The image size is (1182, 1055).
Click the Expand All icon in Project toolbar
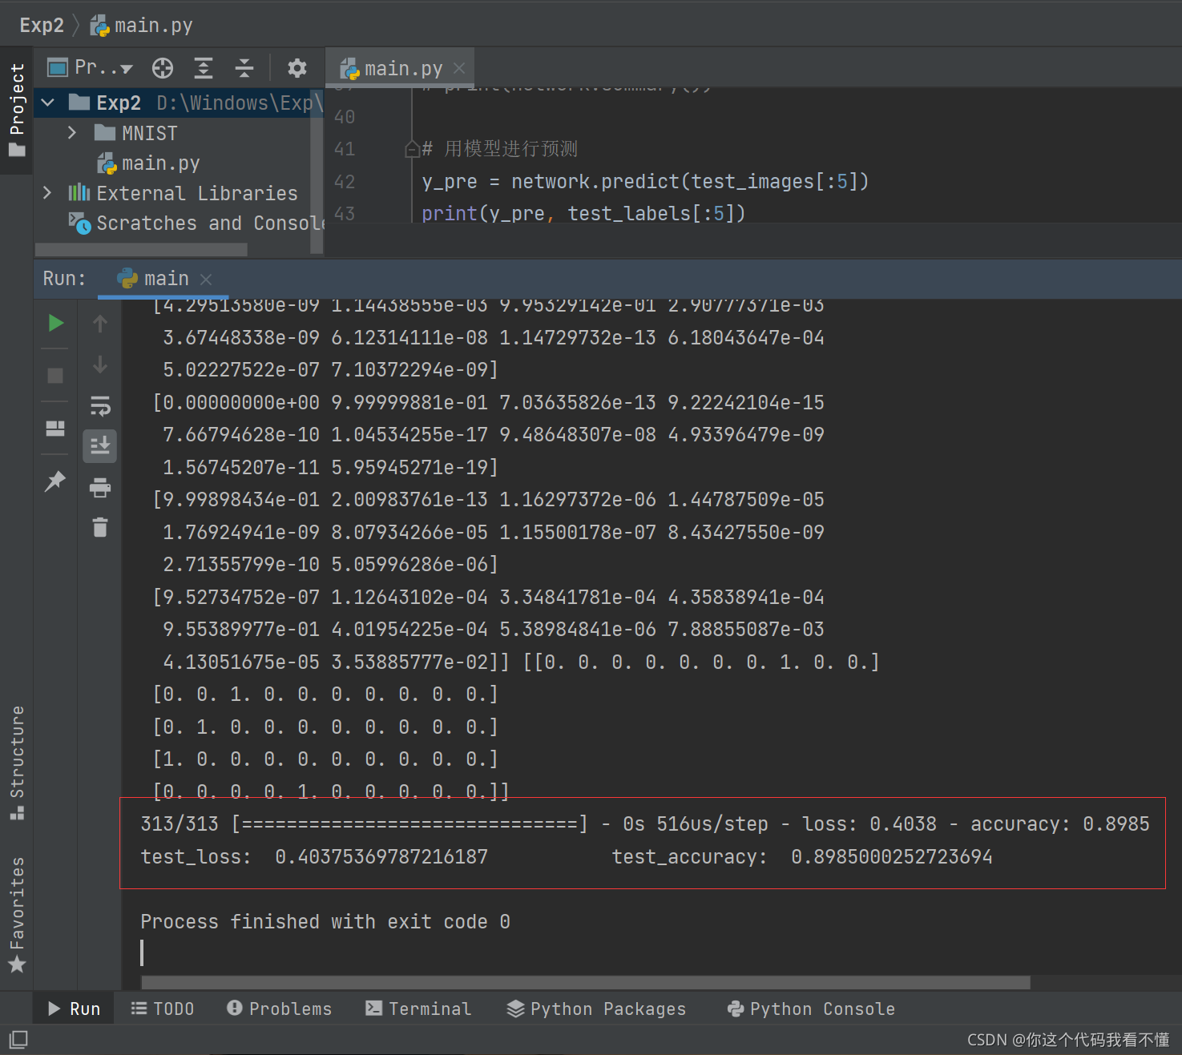(x=204, y=68)
